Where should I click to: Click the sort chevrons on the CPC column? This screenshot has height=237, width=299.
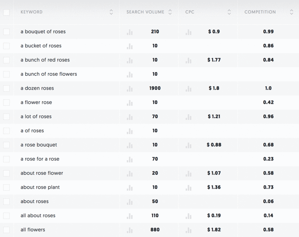[230, 12]
